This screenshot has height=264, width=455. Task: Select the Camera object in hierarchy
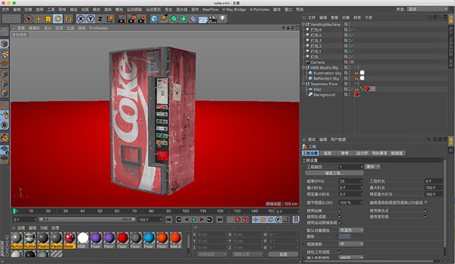(x=317, y=62)
